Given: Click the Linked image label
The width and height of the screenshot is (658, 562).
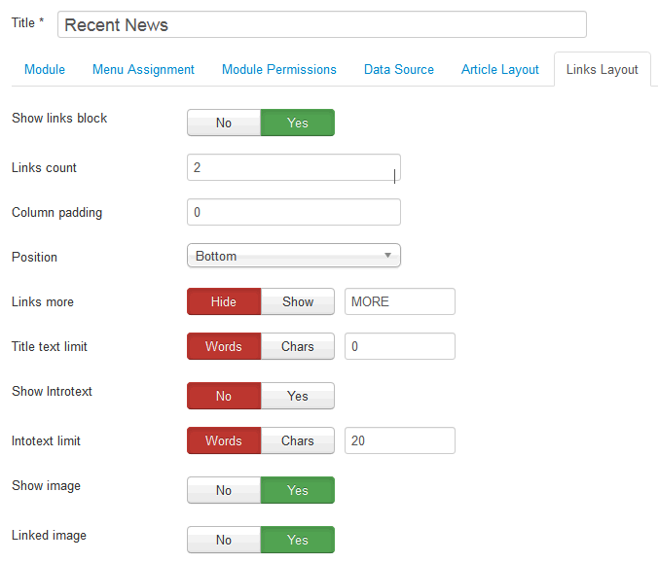Looking at the screenshot, I should point(49,535).
